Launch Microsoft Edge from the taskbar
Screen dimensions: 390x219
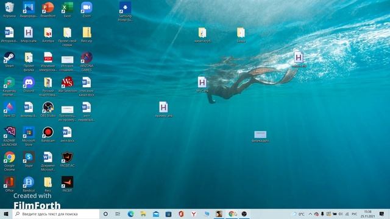coord(130,214)
